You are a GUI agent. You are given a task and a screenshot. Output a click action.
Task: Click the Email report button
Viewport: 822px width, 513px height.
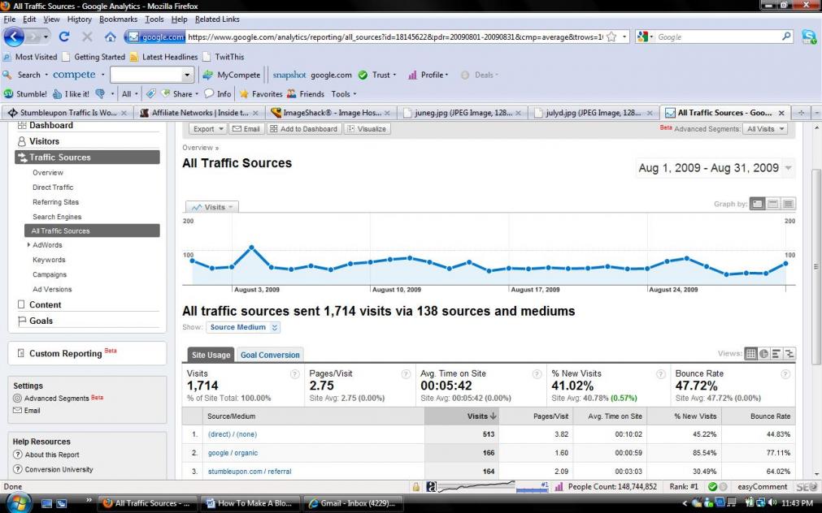pos(246,129)
